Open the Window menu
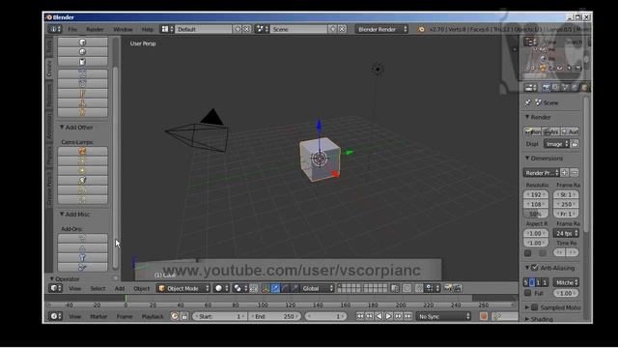Viewport: 618px width, 348px height. [x=123, y=29]
